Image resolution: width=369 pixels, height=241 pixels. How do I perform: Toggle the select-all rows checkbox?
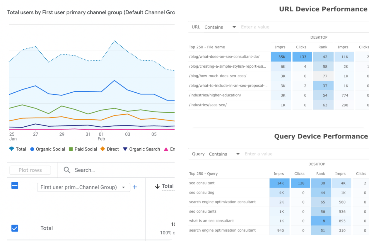click(x=15, y=185)
